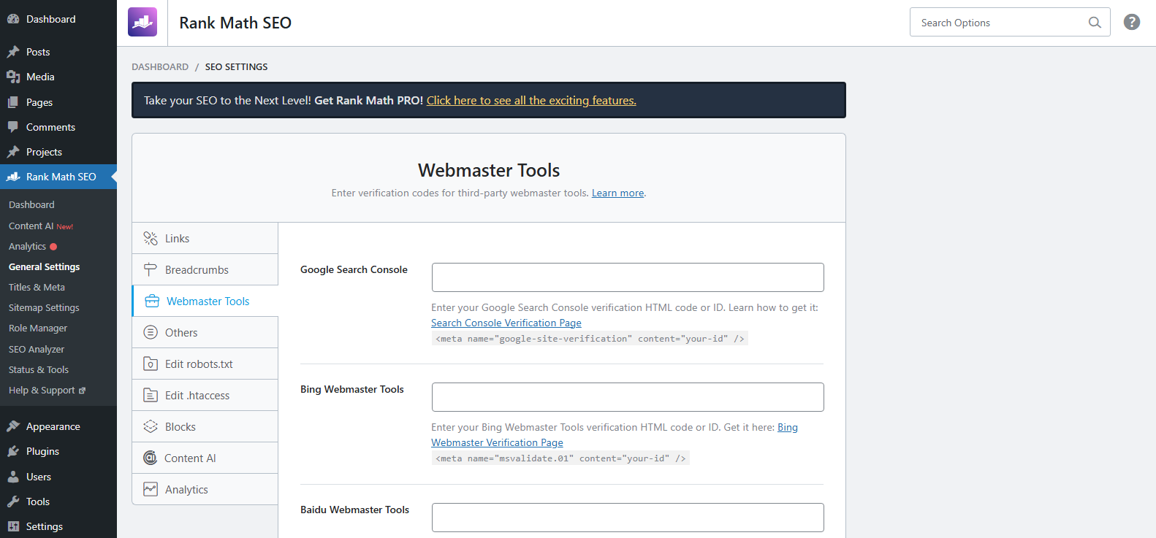The image size is (1156, 538).
Task: Click the Blocks tab icon
Action: [151, 427]
